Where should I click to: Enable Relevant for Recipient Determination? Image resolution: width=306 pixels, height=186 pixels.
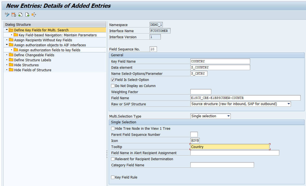113,159
